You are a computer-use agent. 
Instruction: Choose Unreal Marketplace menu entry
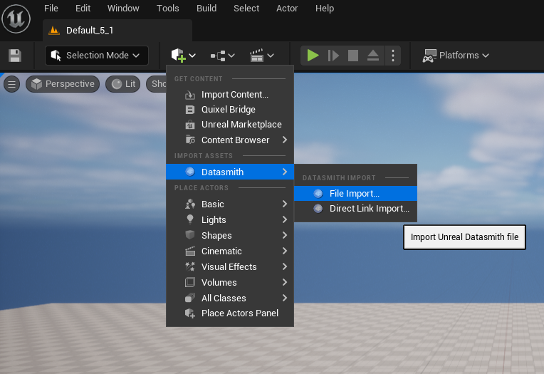pyautogui.click(x=230, y=125)
